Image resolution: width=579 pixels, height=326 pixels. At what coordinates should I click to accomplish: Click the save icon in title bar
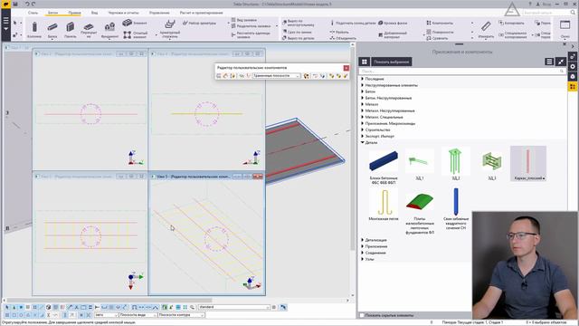[15, 4]
